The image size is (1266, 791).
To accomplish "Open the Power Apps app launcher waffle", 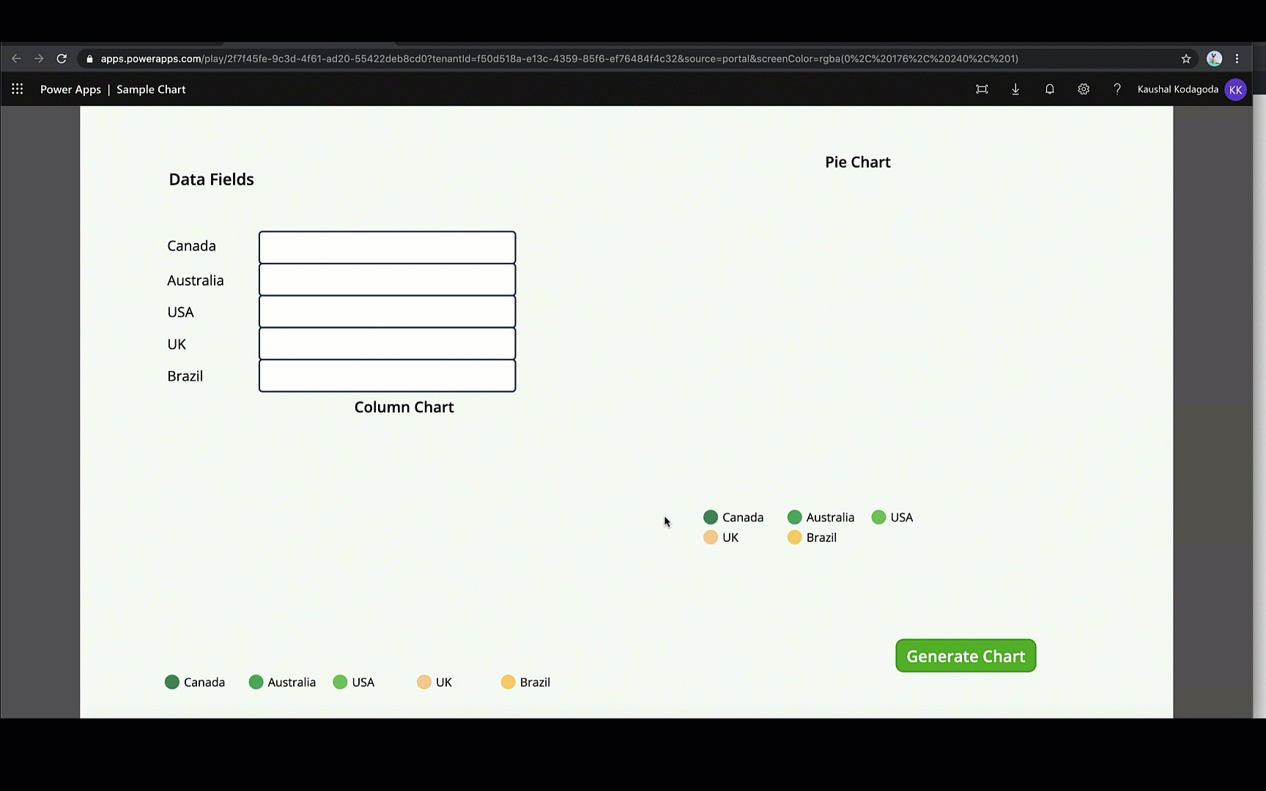I will pyautogui.click(x=18, y=89).
